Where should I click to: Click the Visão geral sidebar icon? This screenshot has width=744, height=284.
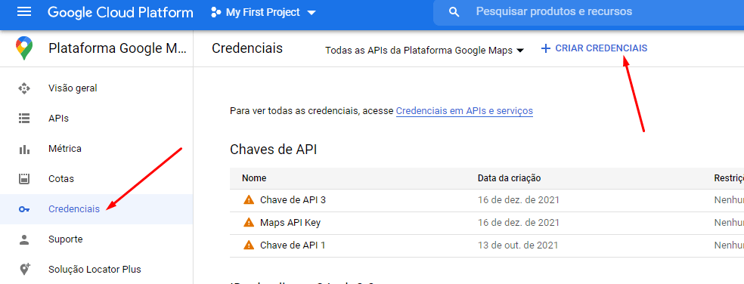pyautogui.click(x=24, y=88)
